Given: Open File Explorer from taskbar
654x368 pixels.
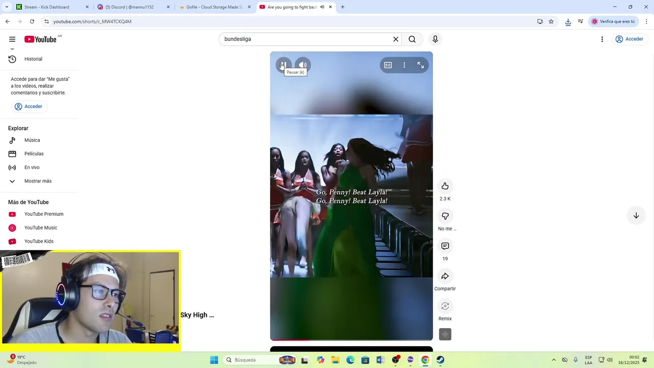Looking at the screenshot, I should (x=335, y=360).
